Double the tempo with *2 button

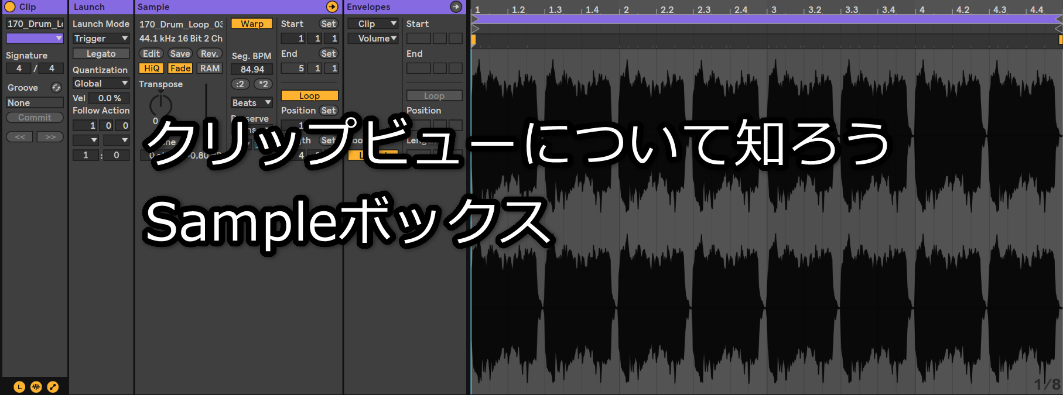point(264,84)
